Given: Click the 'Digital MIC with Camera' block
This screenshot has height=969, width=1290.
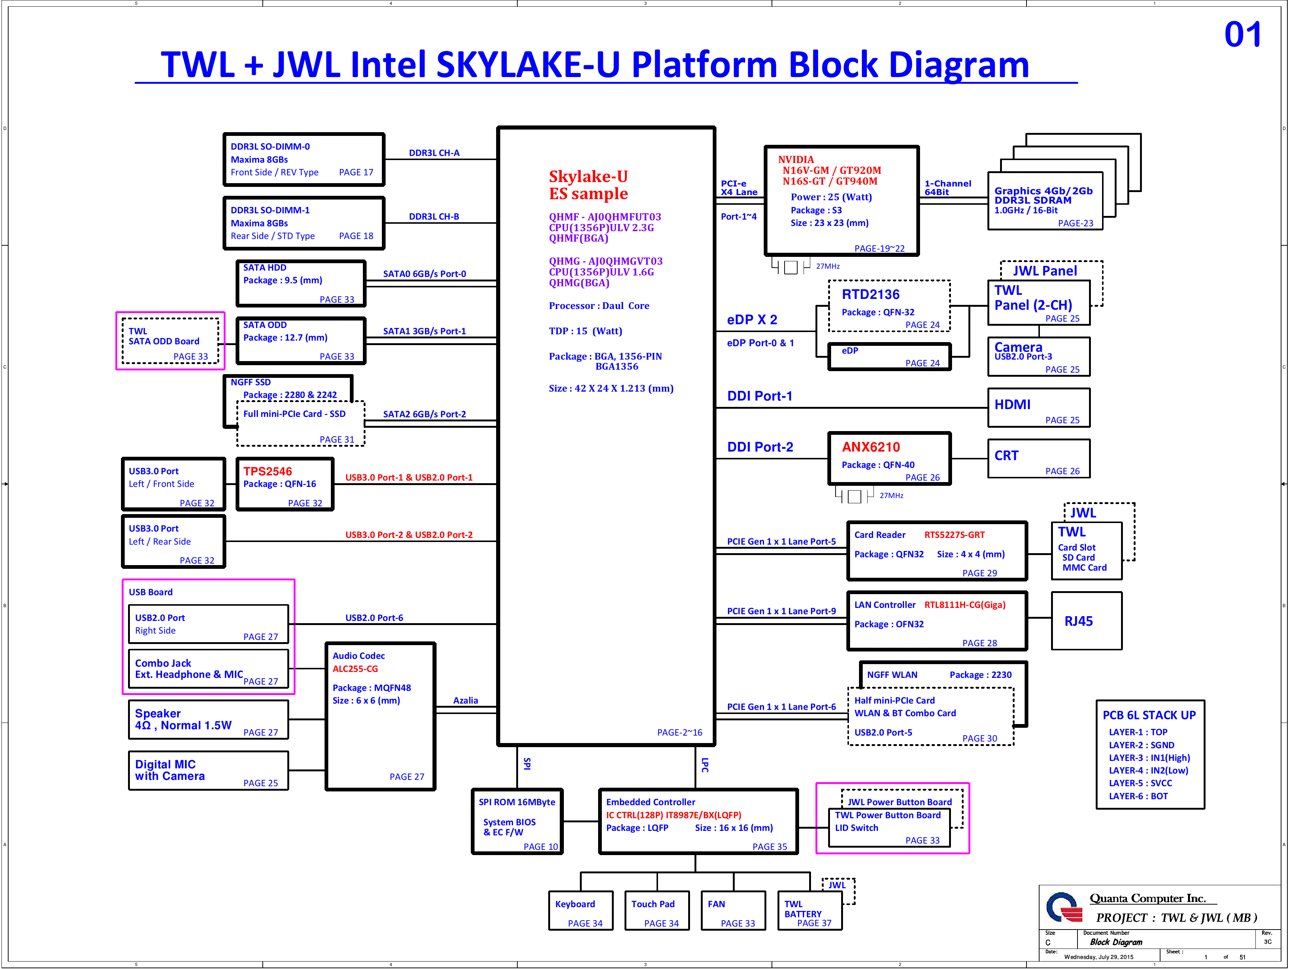Looking at the screenshot, I should tap(209, 771).
